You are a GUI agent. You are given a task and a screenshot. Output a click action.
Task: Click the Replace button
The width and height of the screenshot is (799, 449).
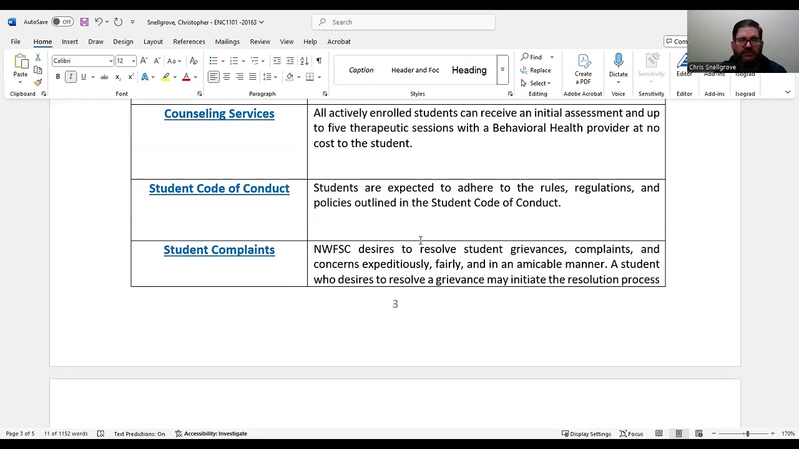click(536, 70)
